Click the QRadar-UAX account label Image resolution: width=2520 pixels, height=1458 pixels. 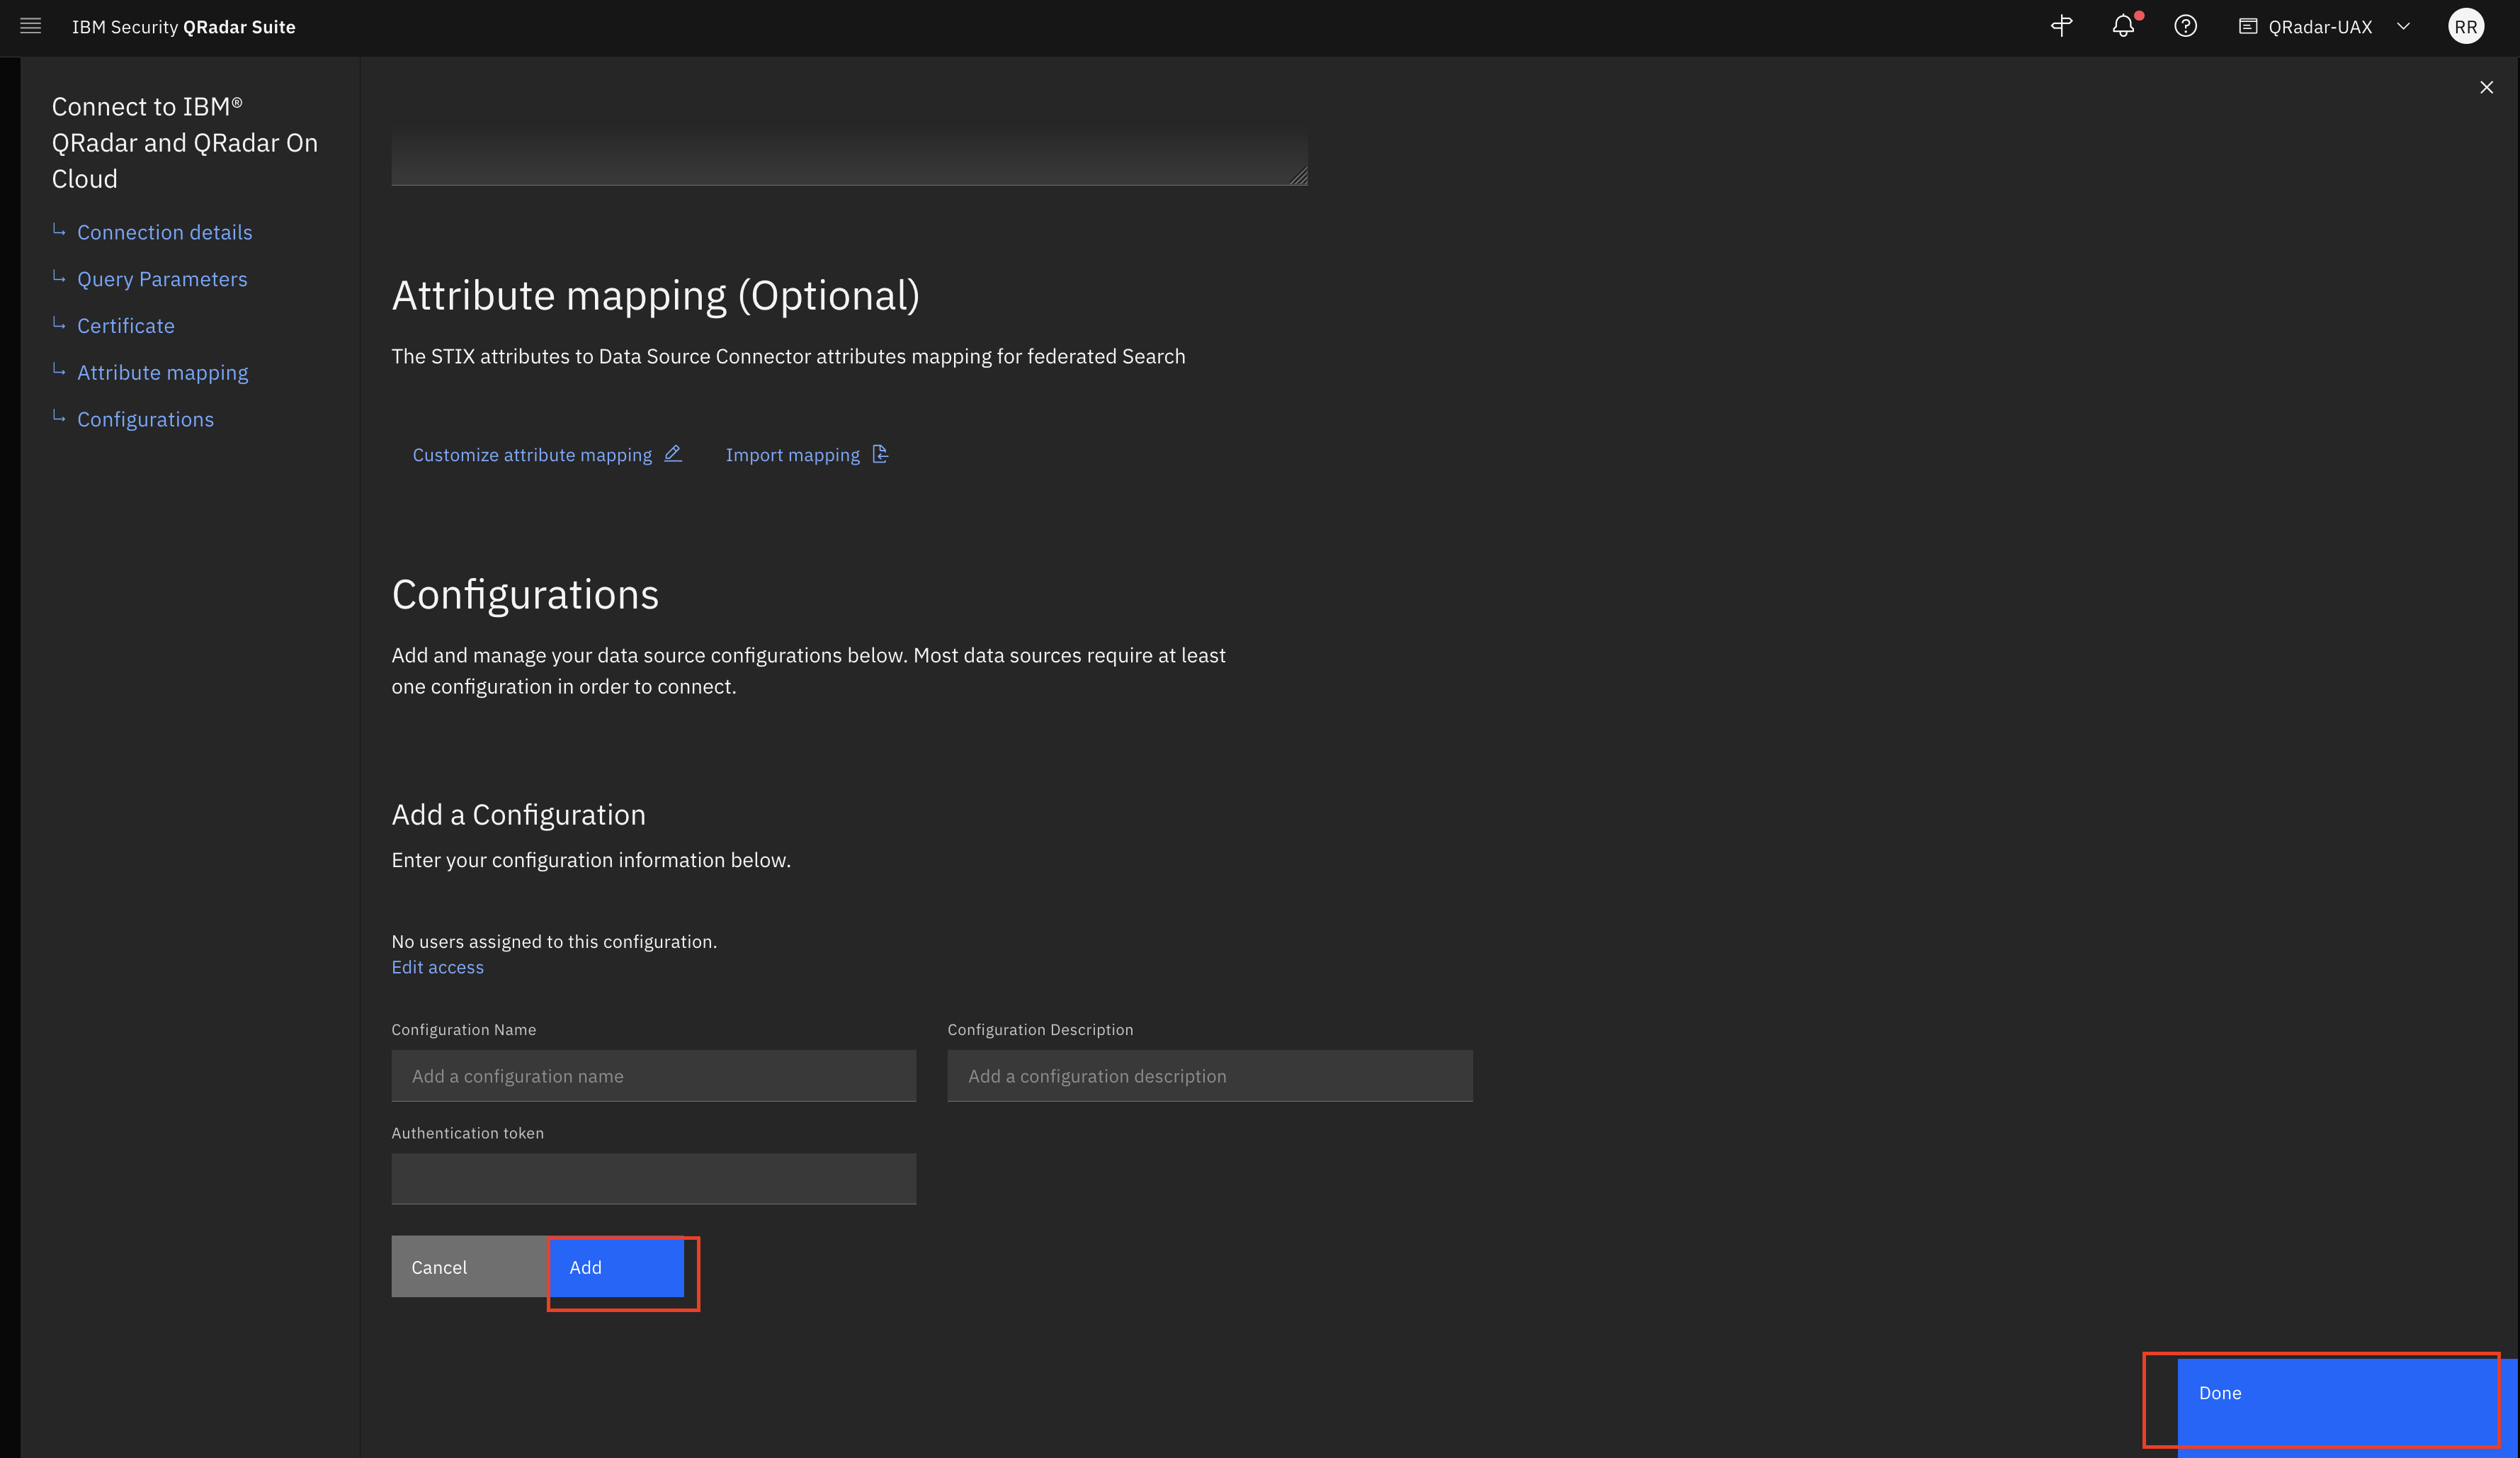[x=2320, y=27]
